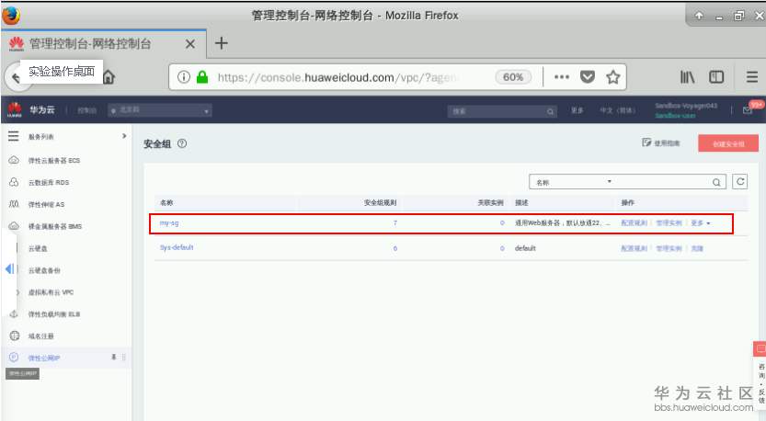This screenshot has height=421, width=766.
Task: Open the message envelope with 99+ badge
Action: tap(748, 110)
